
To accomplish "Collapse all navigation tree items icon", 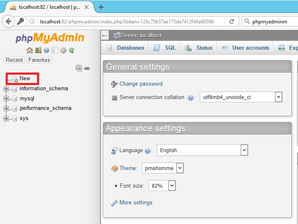I will pos(79,68).
